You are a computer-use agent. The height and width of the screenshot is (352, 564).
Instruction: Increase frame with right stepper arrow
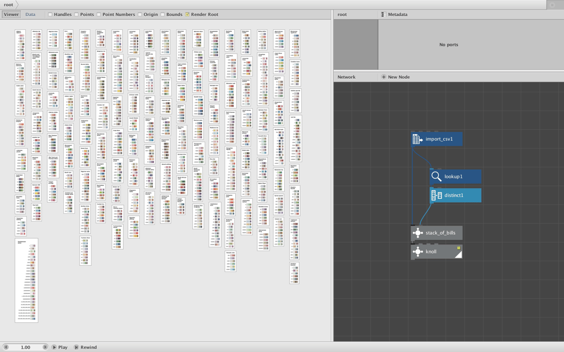(45, 347)
